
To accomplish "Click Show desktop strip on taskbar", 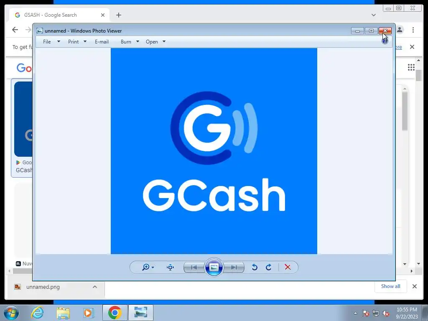I will point(425,313).
